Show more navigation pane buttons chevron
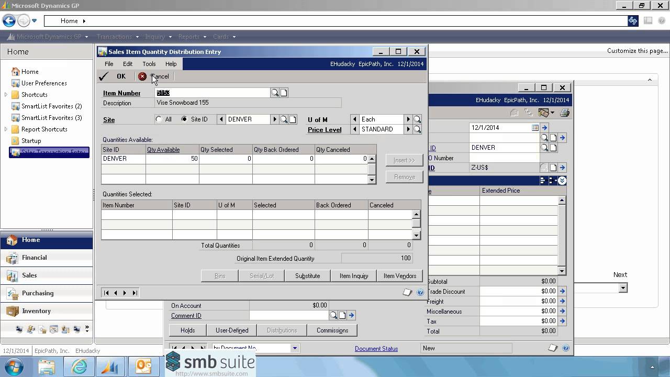670x377 pixels. 87,329
